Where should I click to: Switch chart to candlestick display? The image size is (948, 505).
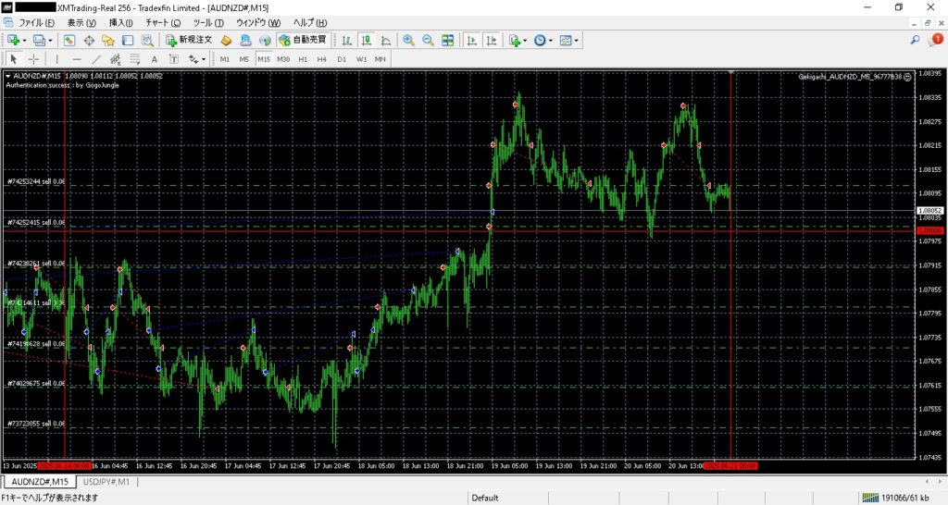(366, 41)
